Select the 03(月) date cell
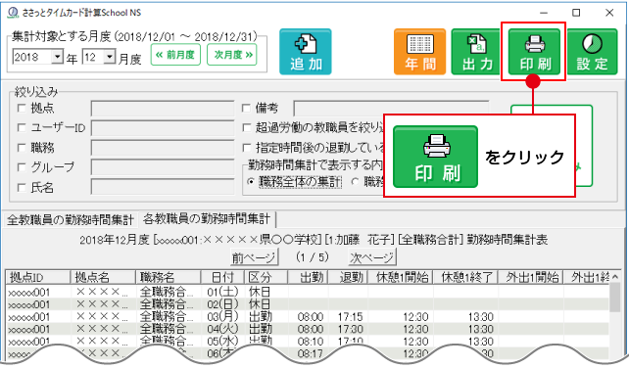 222,317
